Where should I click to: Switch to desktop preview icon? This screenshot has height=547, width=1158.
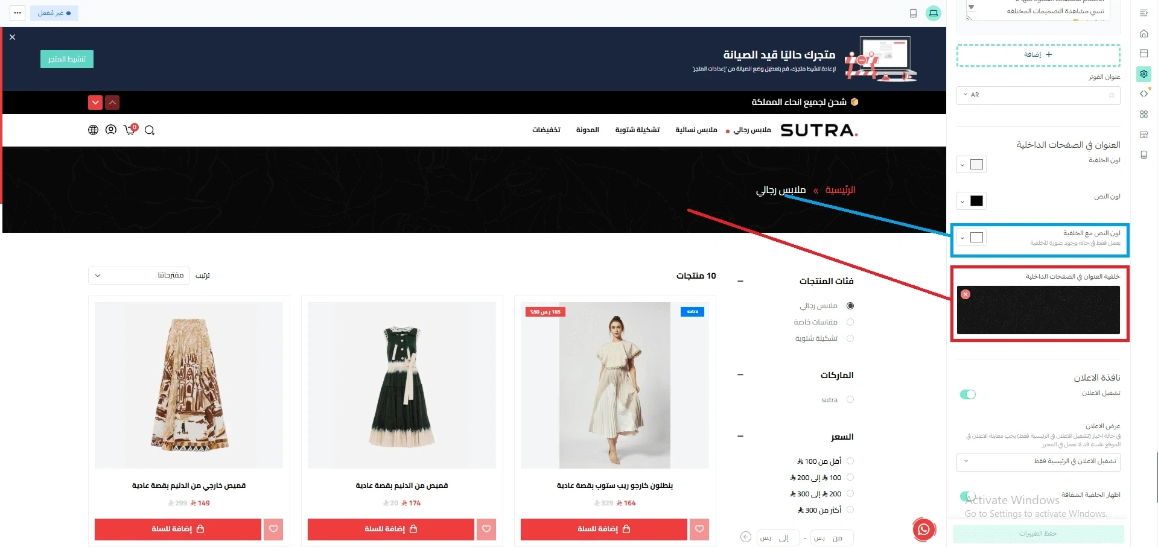coord(934,13)
